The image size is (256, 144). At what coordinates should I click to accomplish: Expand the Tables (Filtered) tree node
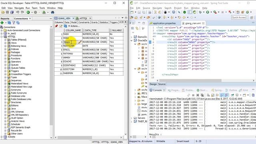[5, 40]
